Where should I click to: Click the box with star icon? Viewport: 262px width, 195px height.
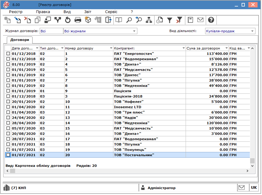point(88,20)
